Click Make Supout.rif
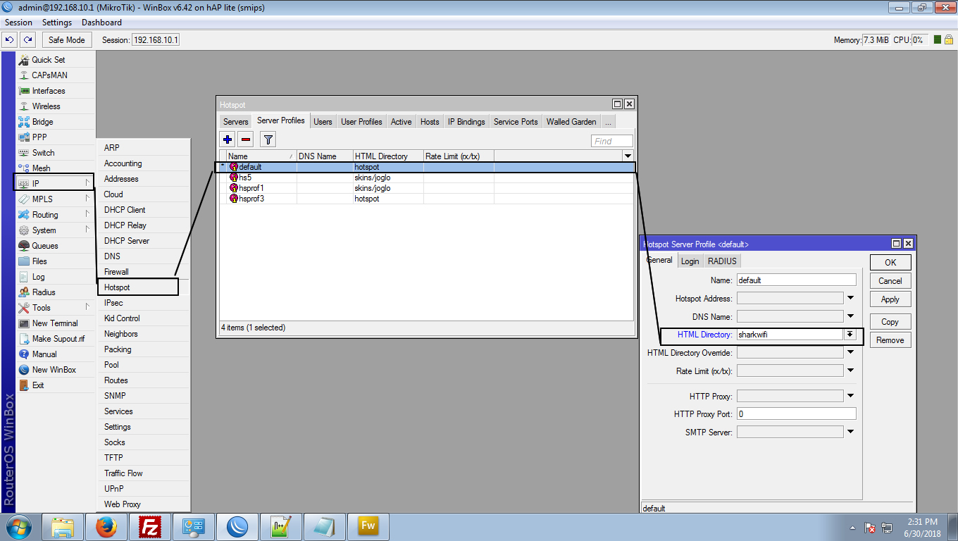 (55, 339)
